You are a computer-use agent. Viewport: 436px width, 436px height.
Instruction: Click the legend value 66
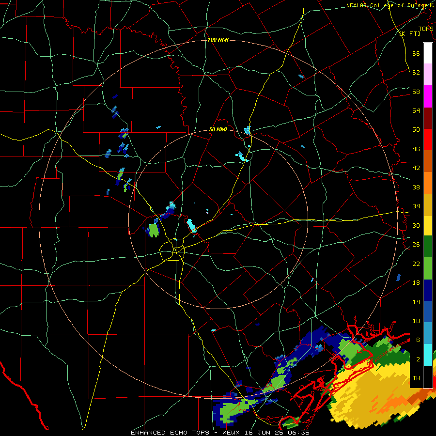[416, 53]
